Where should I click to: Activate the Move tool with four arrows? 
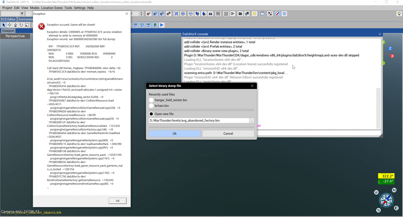(x=10, y=25)
